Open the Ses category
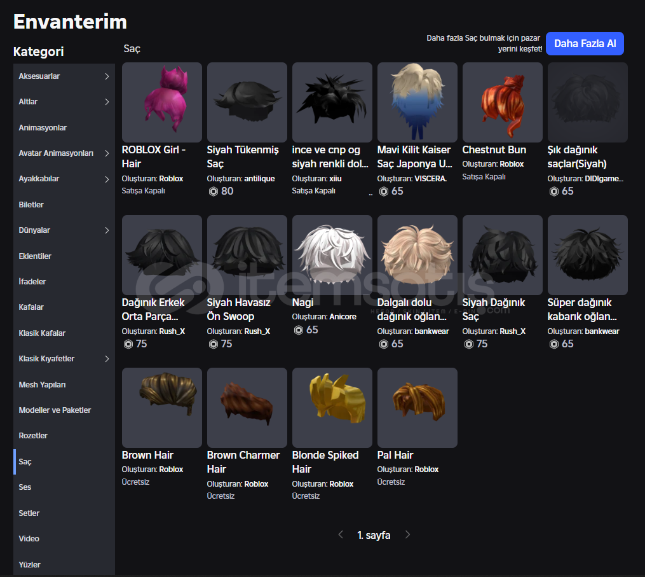The height and width of the screenshot is (577, 645). pos(64,487)
